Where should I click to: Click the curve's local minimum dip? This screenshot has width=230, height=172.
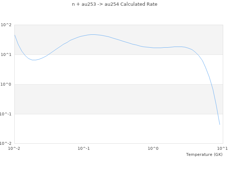click(34, 60)
